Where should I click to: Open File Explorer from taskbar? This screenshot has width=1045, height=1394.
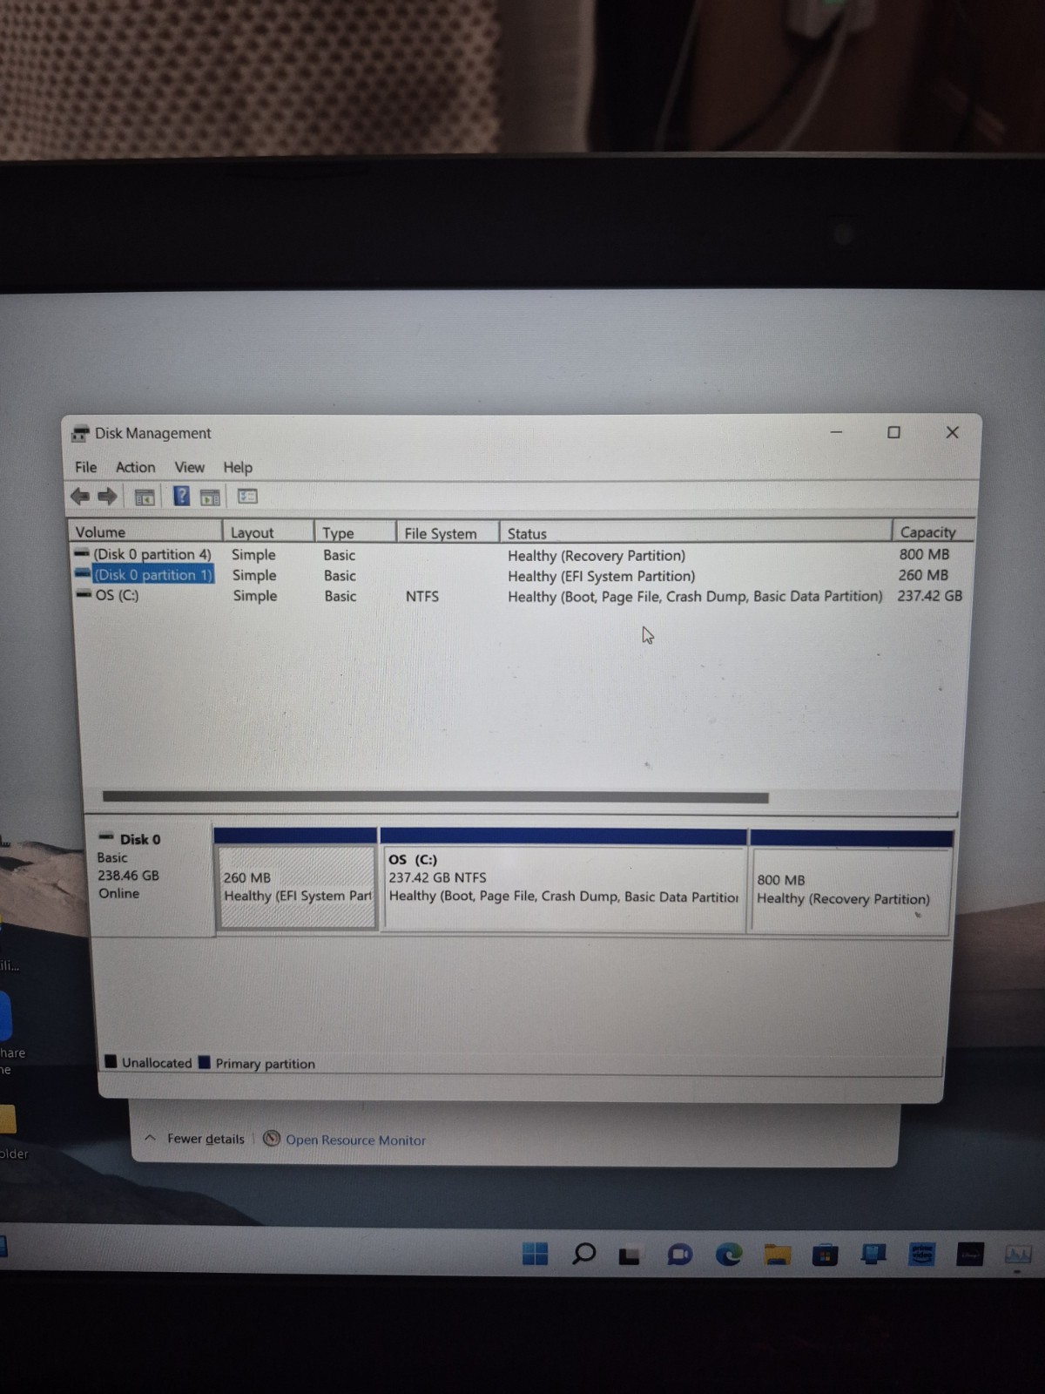pos(777,1255)
